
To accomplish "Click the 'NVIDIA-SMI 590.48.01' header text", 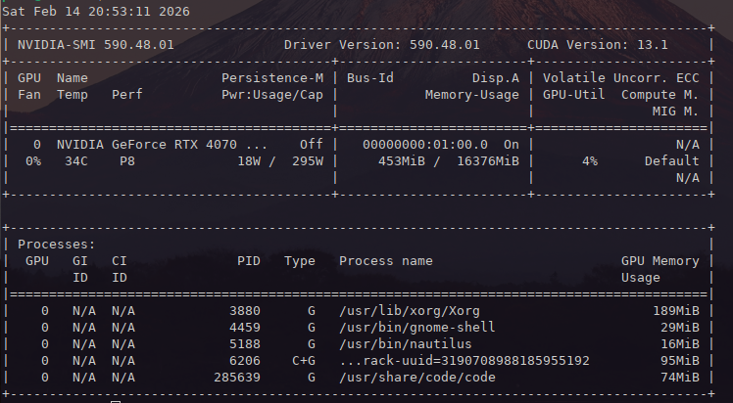I will point(96,45).
